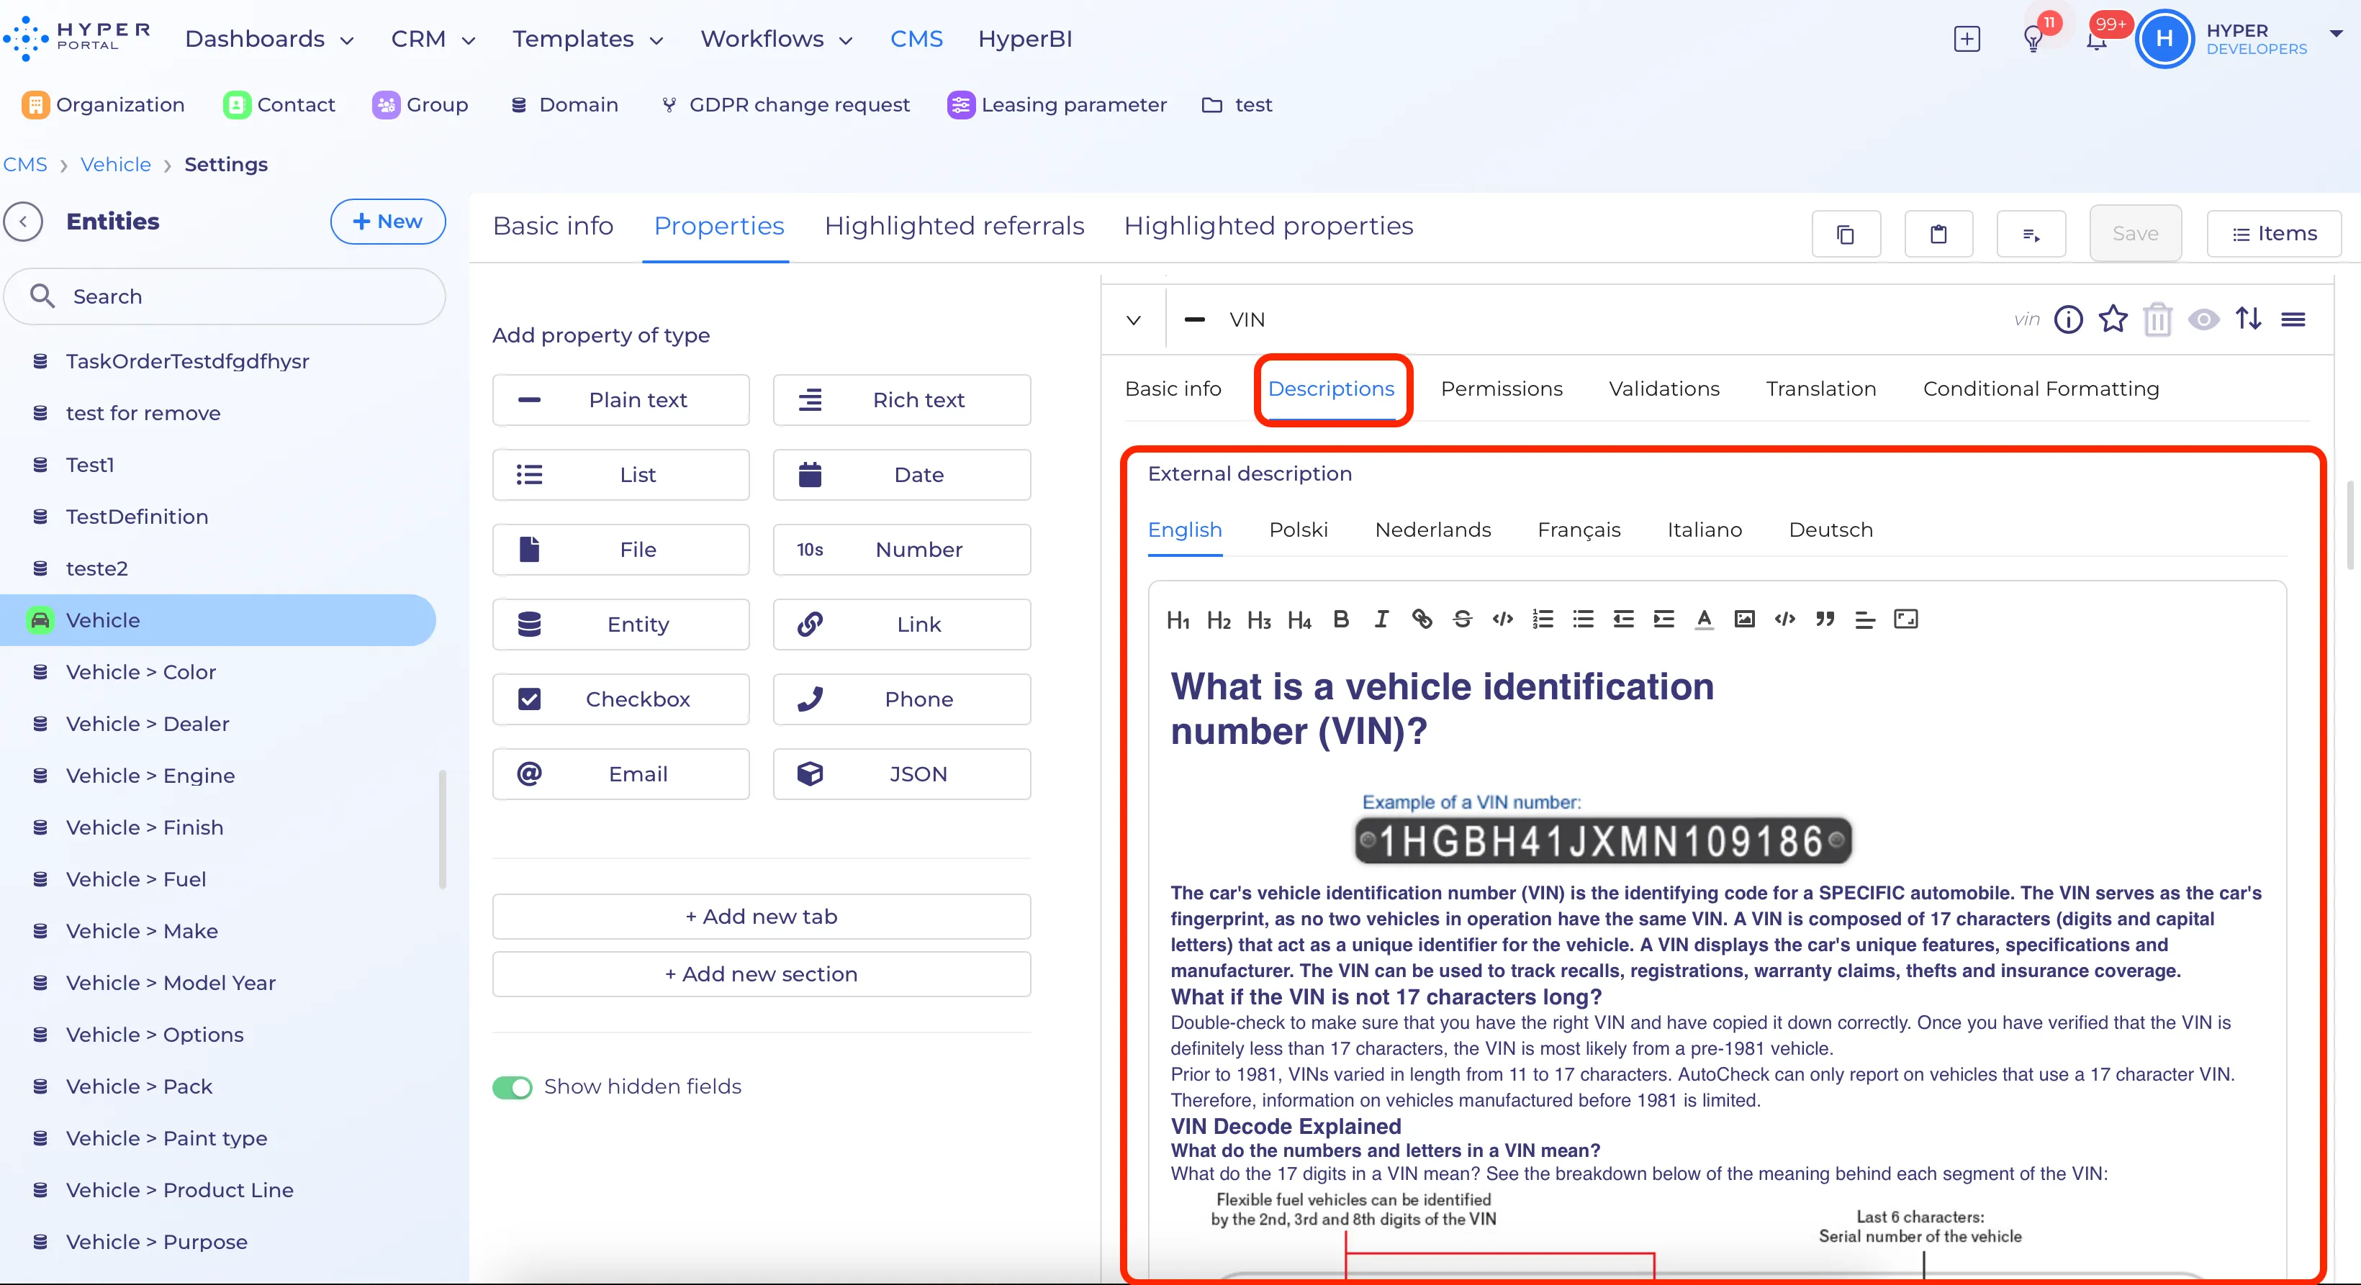Screen dimensions: 2361x1285
Task: Switch to the Permissions tab
Action: click(x=1502, y=389)
